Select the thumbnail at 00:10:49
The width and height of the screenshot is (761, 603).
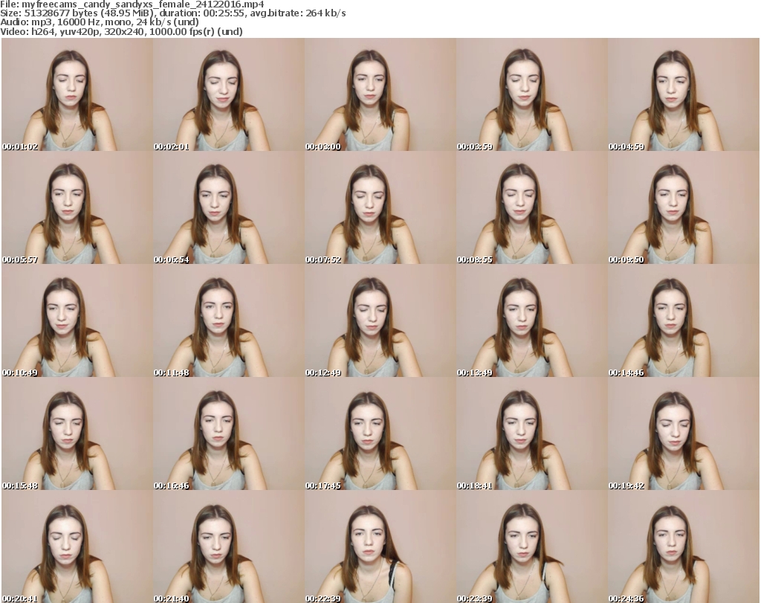77,321
